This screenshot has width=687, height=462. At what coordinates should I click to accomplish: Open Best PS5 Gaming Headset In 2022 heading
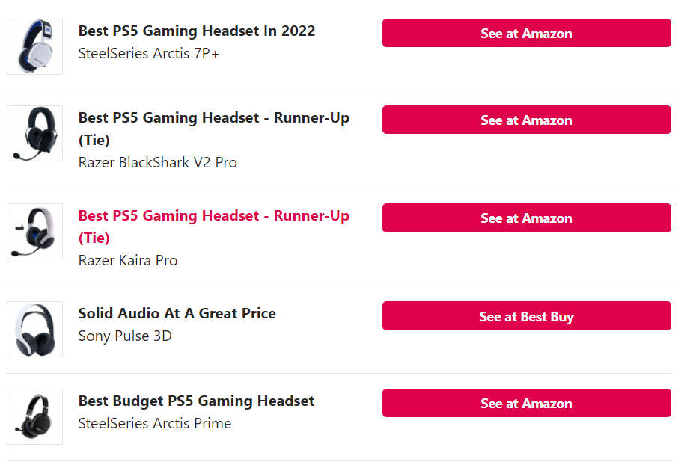point(197,31)
